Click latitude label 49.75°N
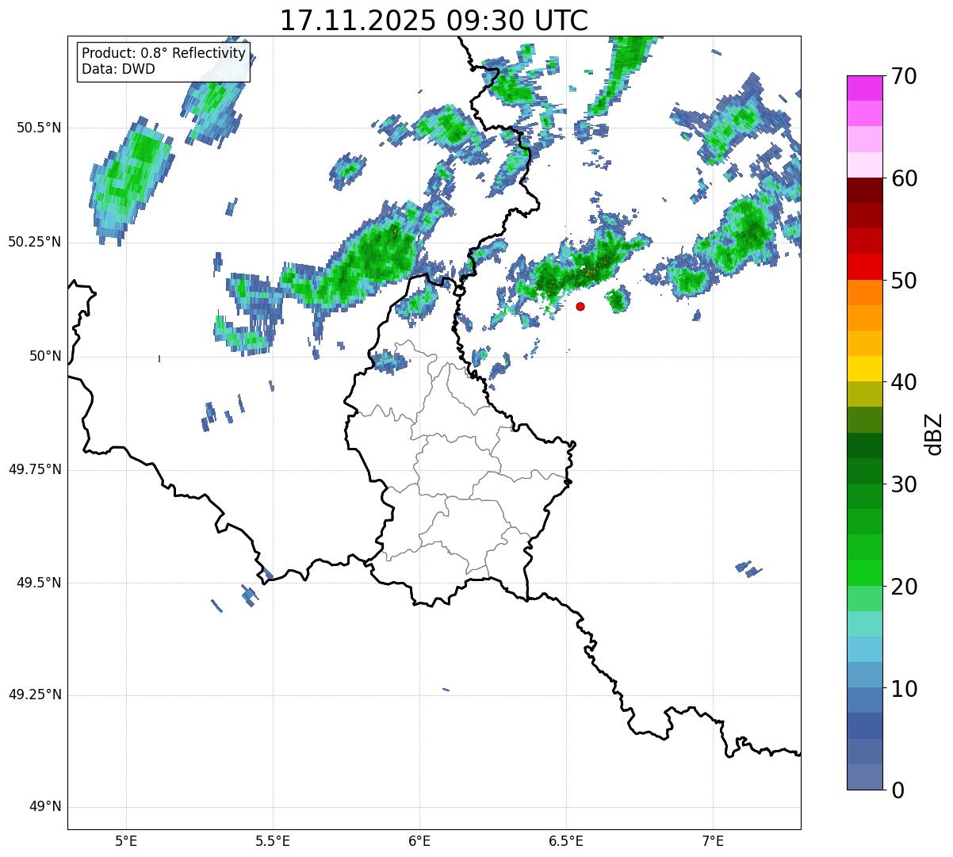953x857 pixels. click(34, 469)
